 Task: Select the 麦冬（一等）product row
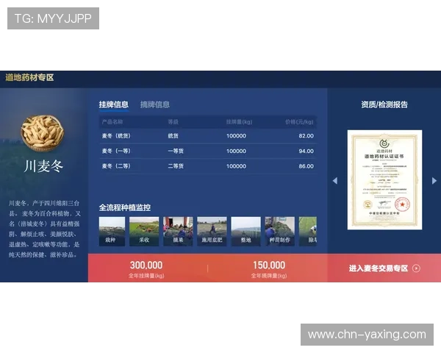208,151
